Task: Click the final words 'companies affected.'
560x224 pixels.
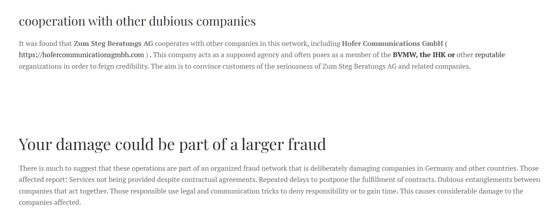Action: [x=50, y=202]
